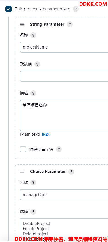This screenshot has height=242, width=108.
Task: Click the String Parameter drag handle icon
Action: coord(22,24)
